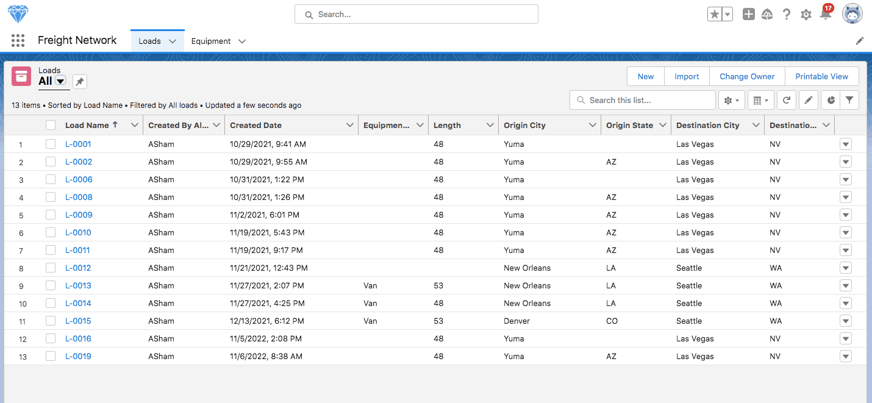Screen dimensions: 872x403
Task: Open the Favorites star icon
Action: click(715, 14)
